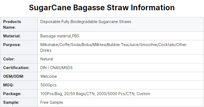Click the DIN / CNAS/MSDS value
Viewport: 204px width, 107px height.
point(56,68)
